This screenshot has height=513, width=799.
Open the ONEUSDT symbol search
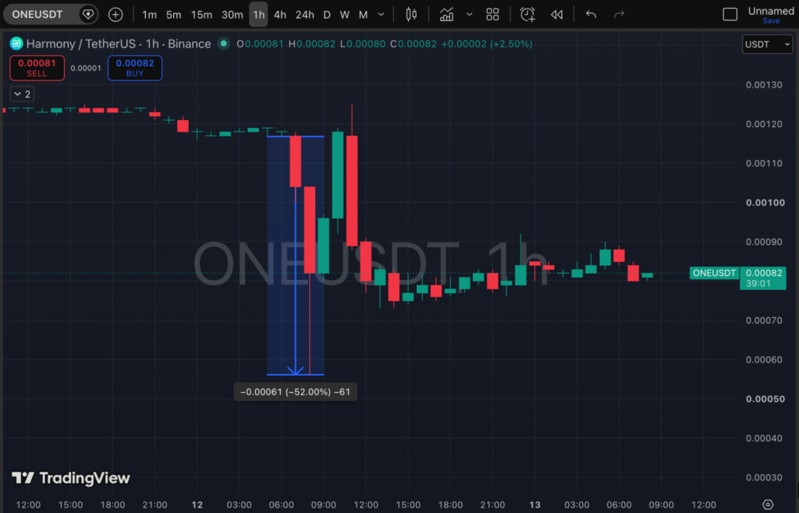click(37, 14)
